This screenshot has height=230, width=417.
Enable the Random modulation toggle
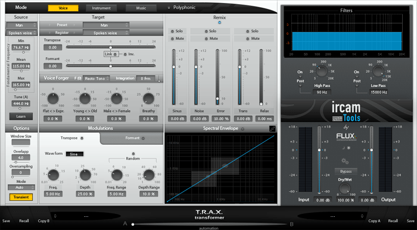[x=133, y=154]
